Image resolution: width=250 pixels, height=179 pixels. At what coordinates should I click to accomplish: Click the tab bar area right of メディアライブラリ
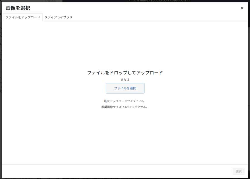139,17
